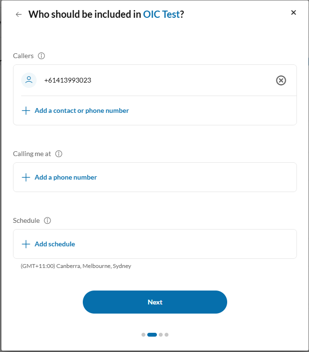Add a contact or phone number
Screen dimensions: 309x352
[82, 110]
